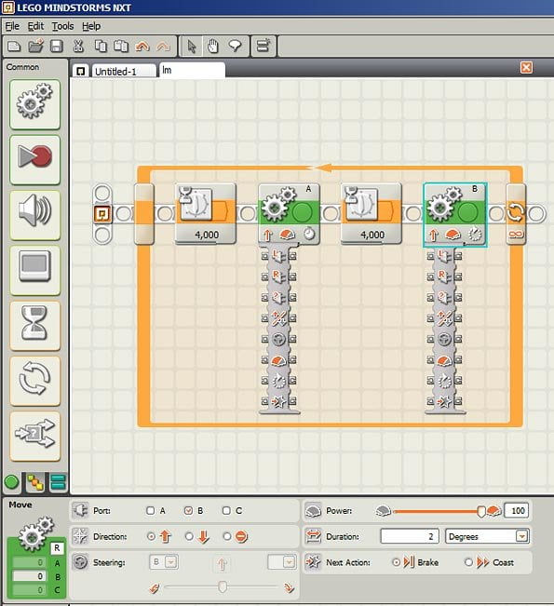Click the Save program toolbar icon
This screenshot has width=554, height=606.
pos(57,47)
